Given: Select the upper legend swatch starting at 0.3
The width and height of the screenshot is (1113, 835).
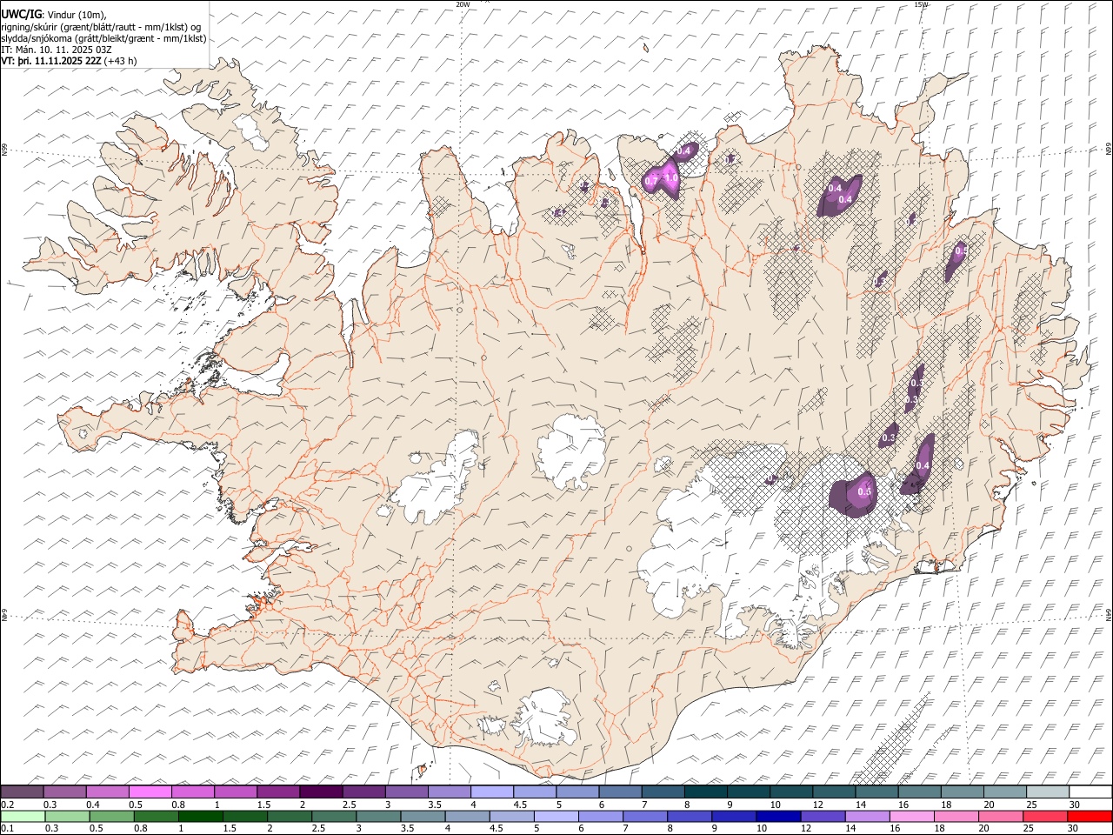Looking at the screenshot, I should click(65, 792).
